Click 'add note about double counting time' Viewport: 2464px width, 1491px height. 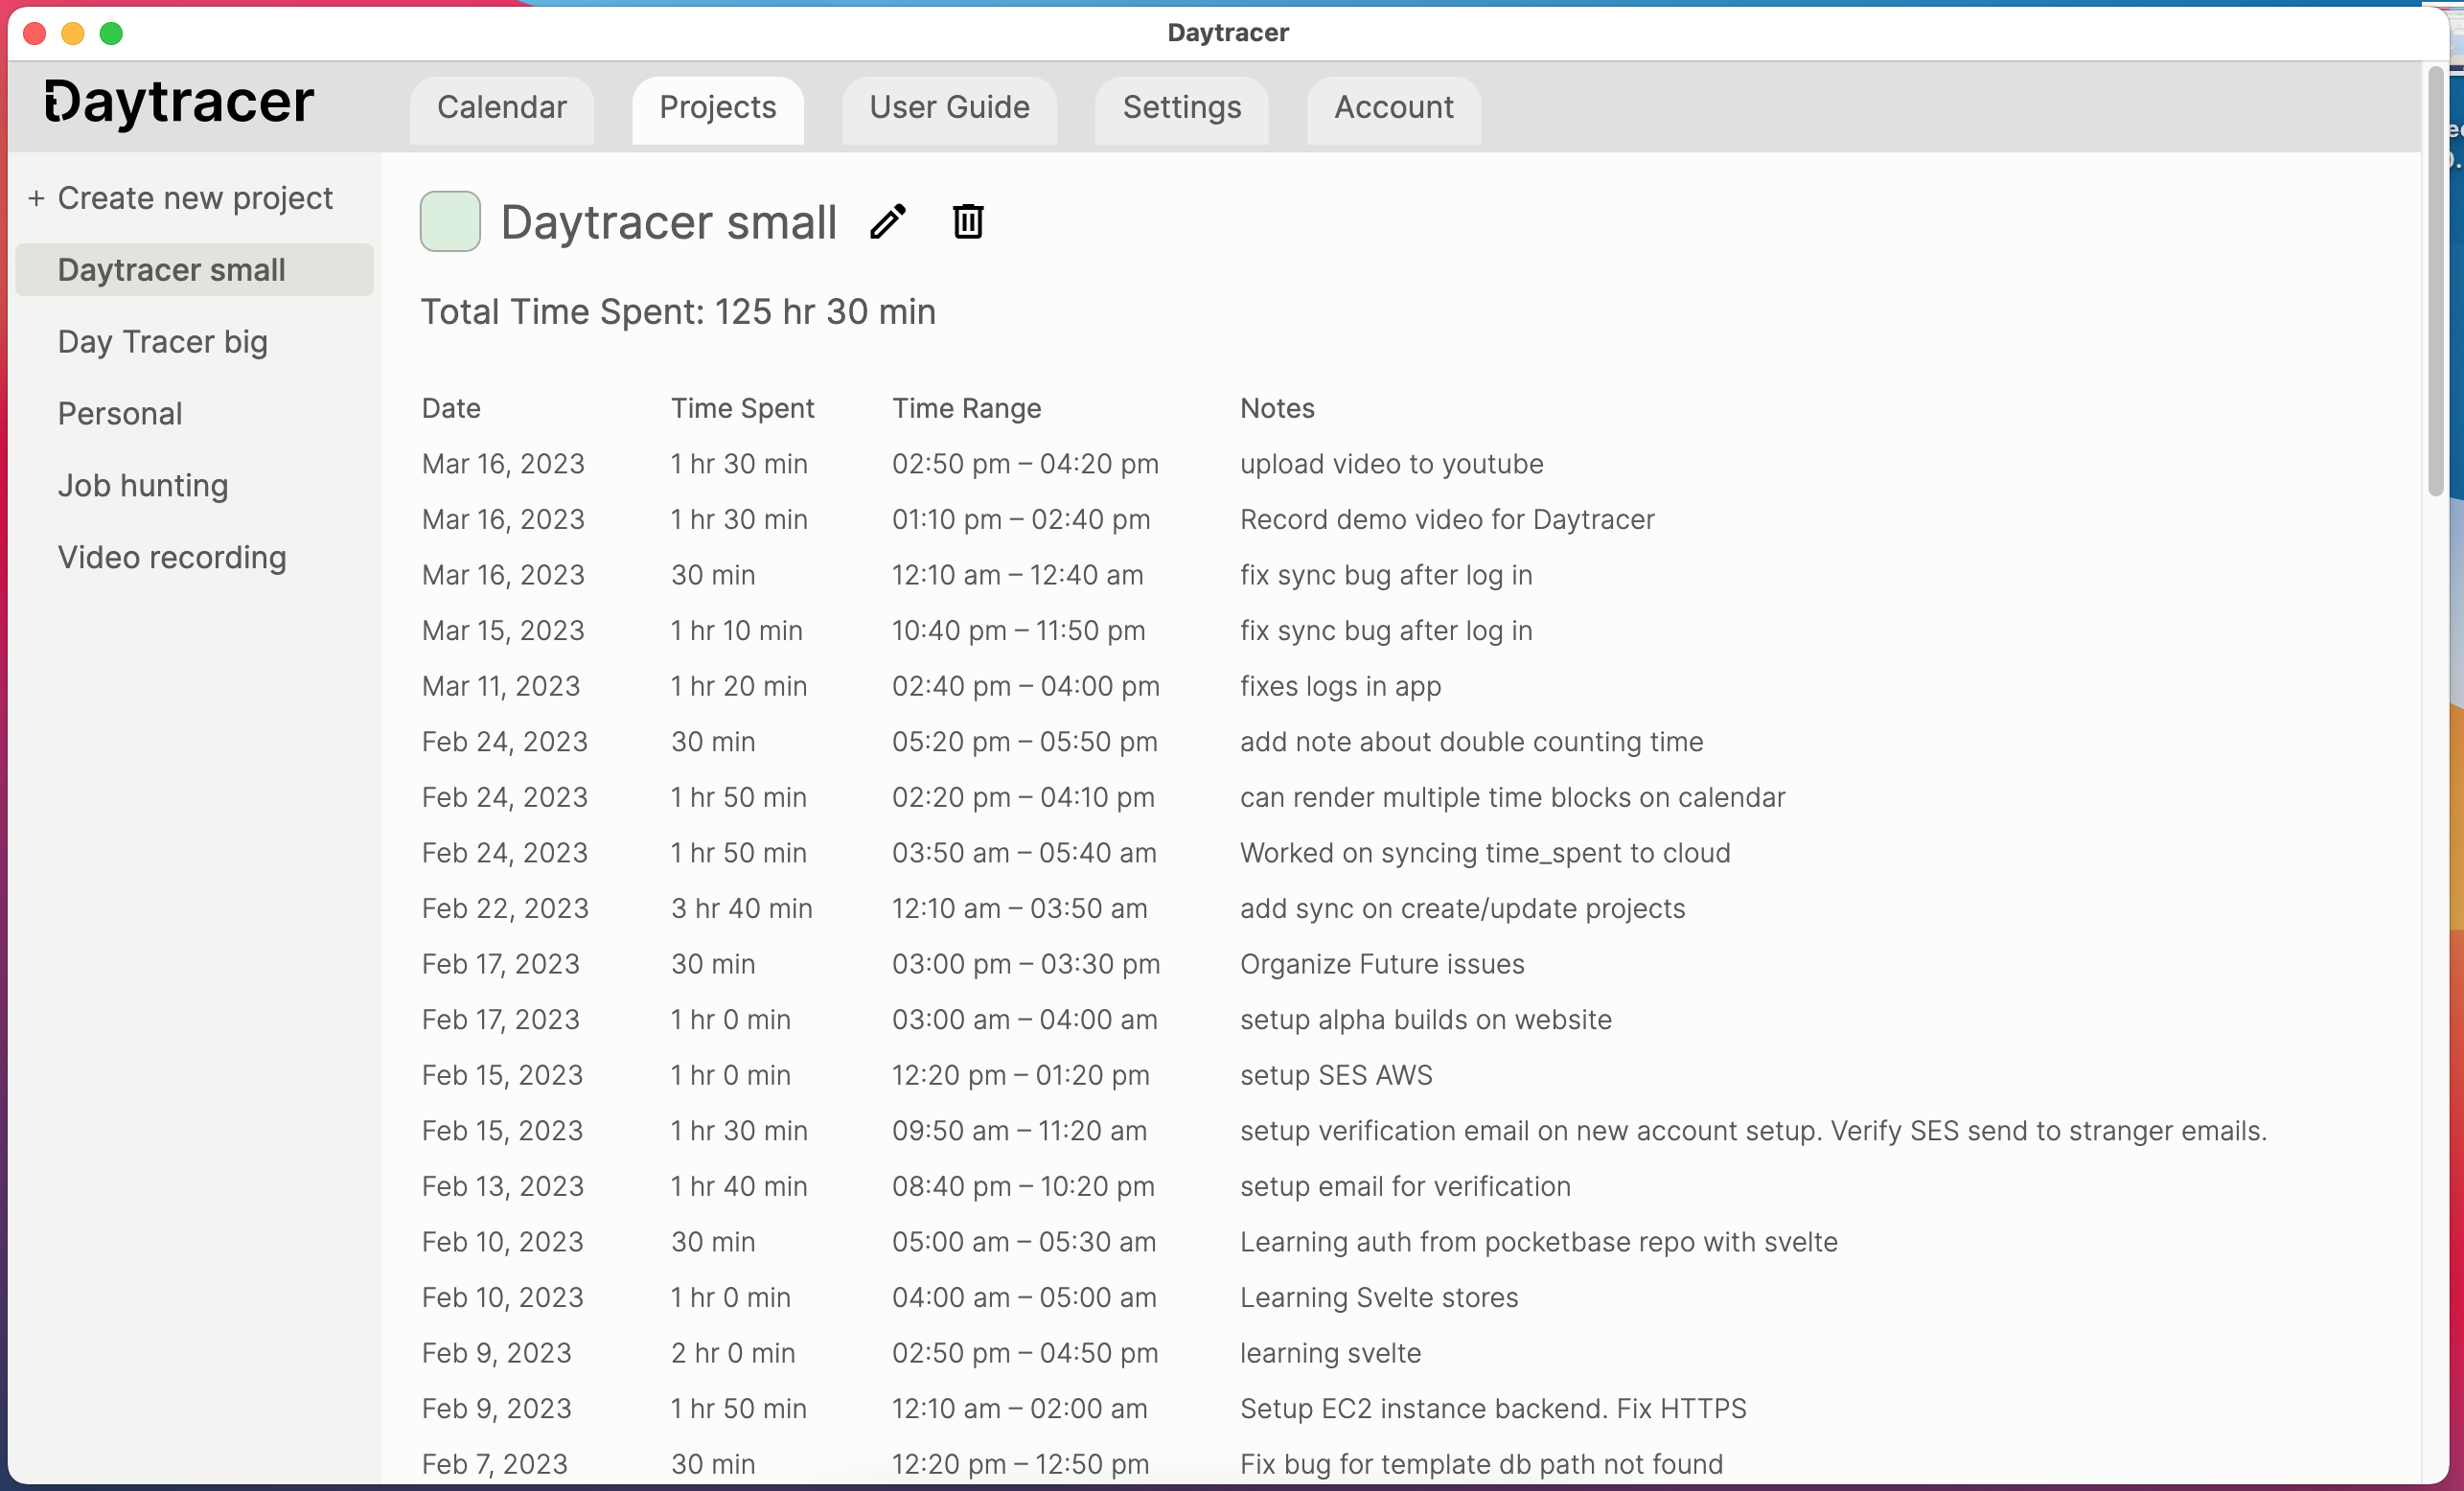(x=1471, y=742)
